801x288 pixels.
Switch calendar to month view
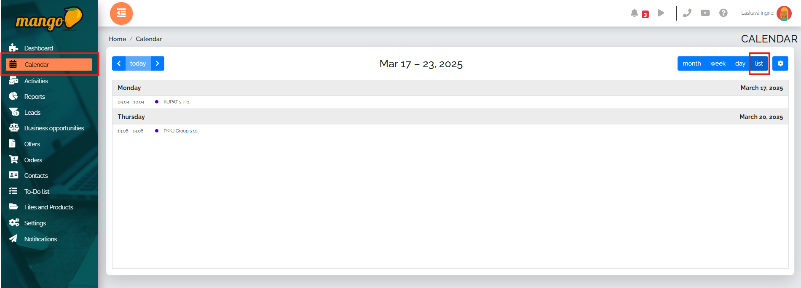(691, 63)
